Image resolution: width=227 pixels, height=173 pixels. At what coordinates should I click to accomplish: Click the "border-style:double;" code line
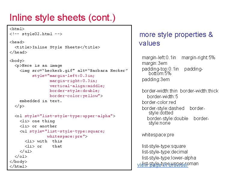75,91
